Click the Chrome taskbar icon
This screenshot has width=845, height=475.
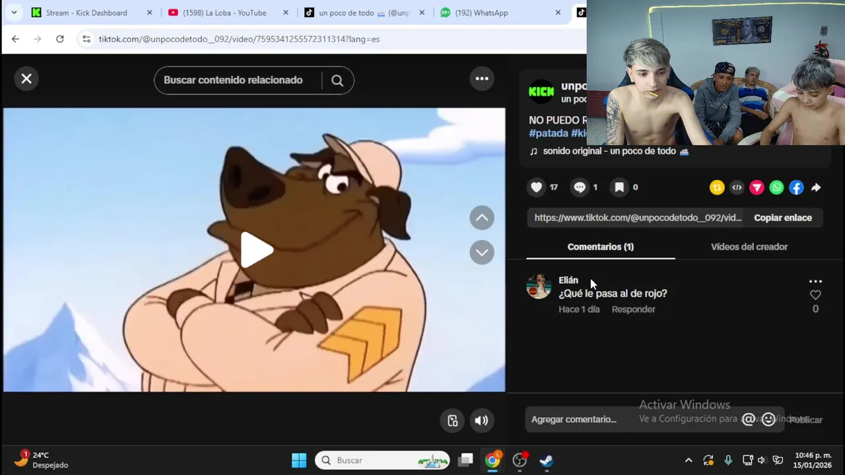tap(492, 460)
